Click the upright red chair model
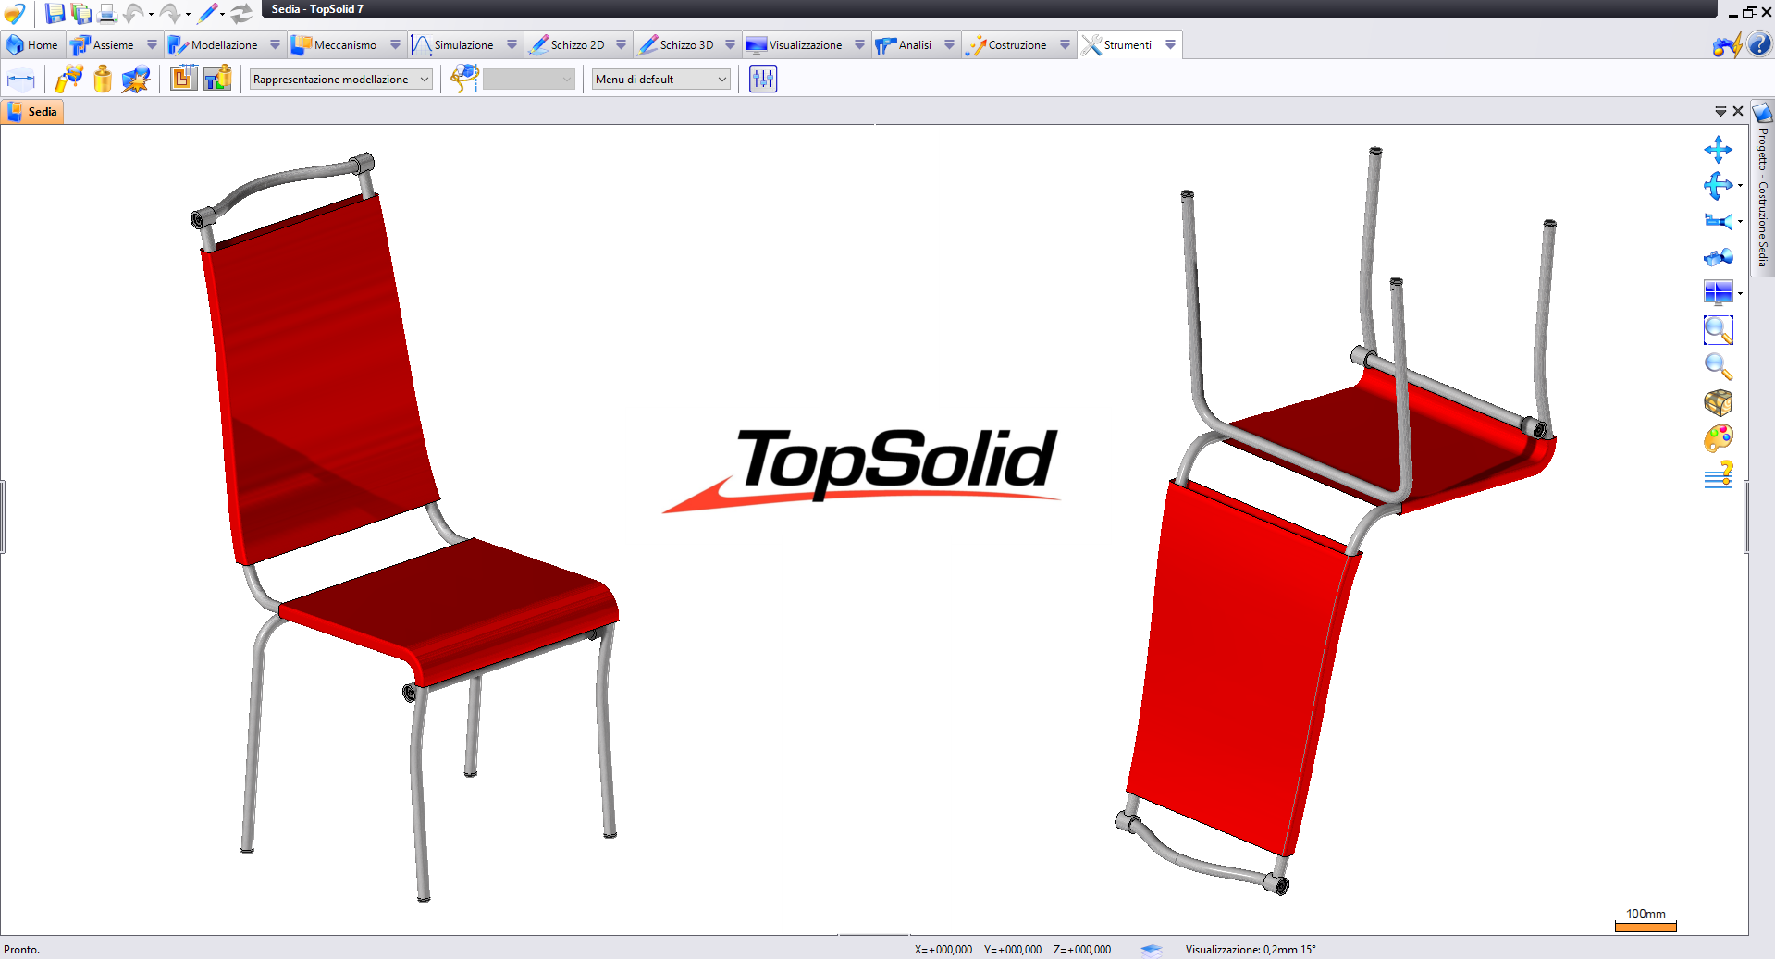The height and width of the screenshot is (959, 1775). pyautogui.click(x=404, y=528)
